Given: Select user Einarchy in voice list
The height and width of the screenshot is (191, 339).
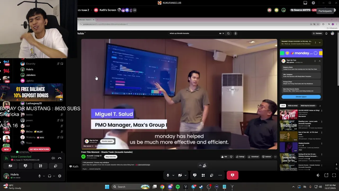Looking at the screenshot, I should click(x=31, y=64).
